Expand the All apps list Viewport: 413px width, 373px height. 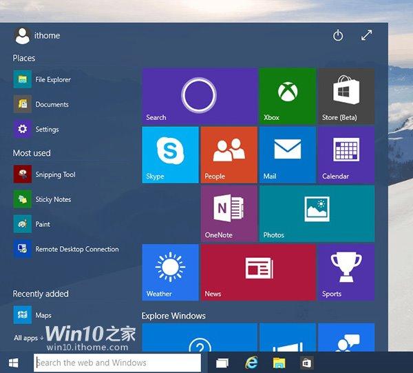(28, 338)
